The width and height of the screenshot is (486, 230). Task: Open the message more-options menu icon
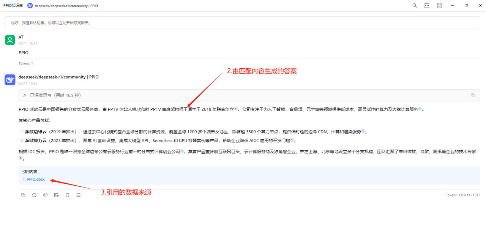[79, 195]
